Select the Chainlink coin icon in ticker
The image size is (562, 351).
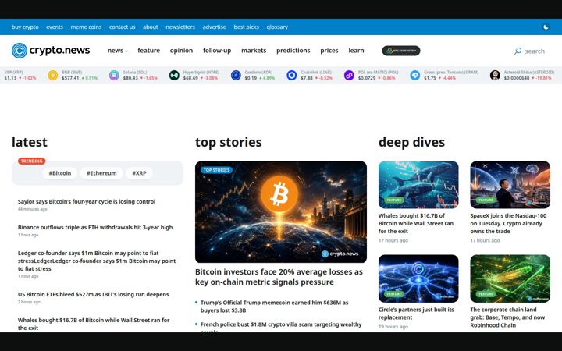pos(292,75)
